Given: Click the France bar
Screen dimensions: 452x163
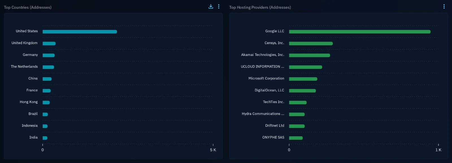Looking at the screenshot, I should pos(47,91).
